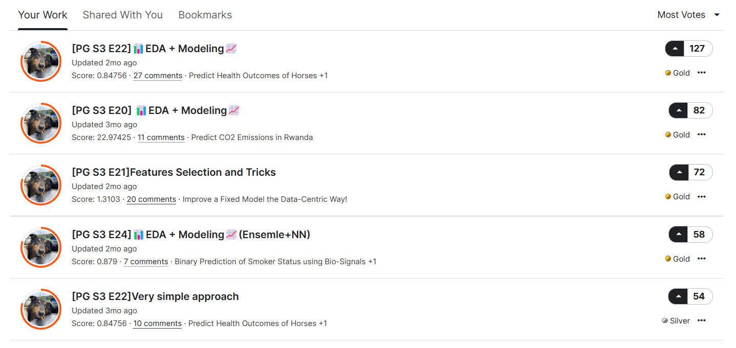Screen dimensions: 736x348
Task: Upvote the Features Selection and Tricks notebook
Action: tap(679, 172)
